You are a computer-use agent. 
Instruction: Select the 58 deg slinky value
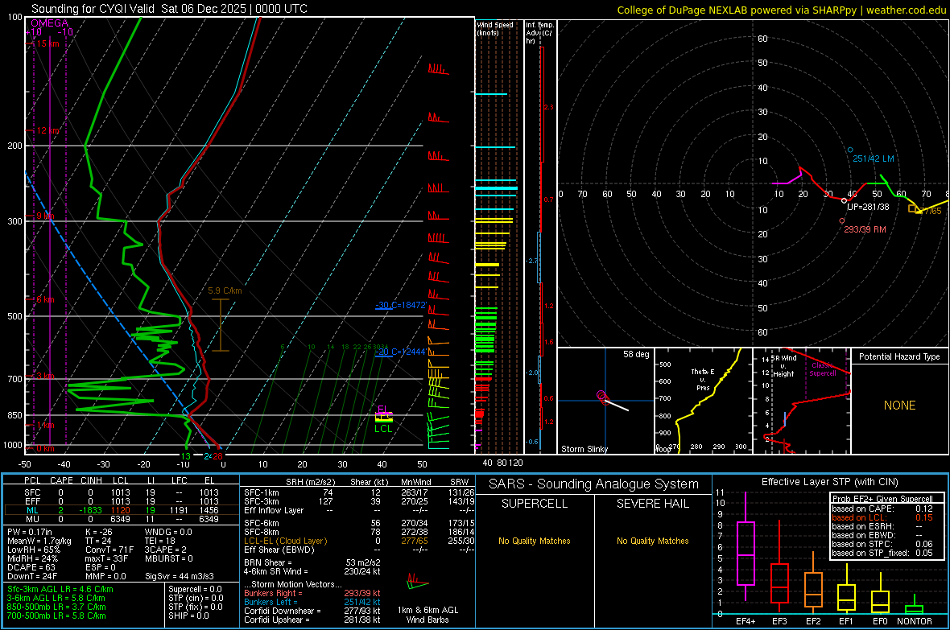click(x=636, y=354)
